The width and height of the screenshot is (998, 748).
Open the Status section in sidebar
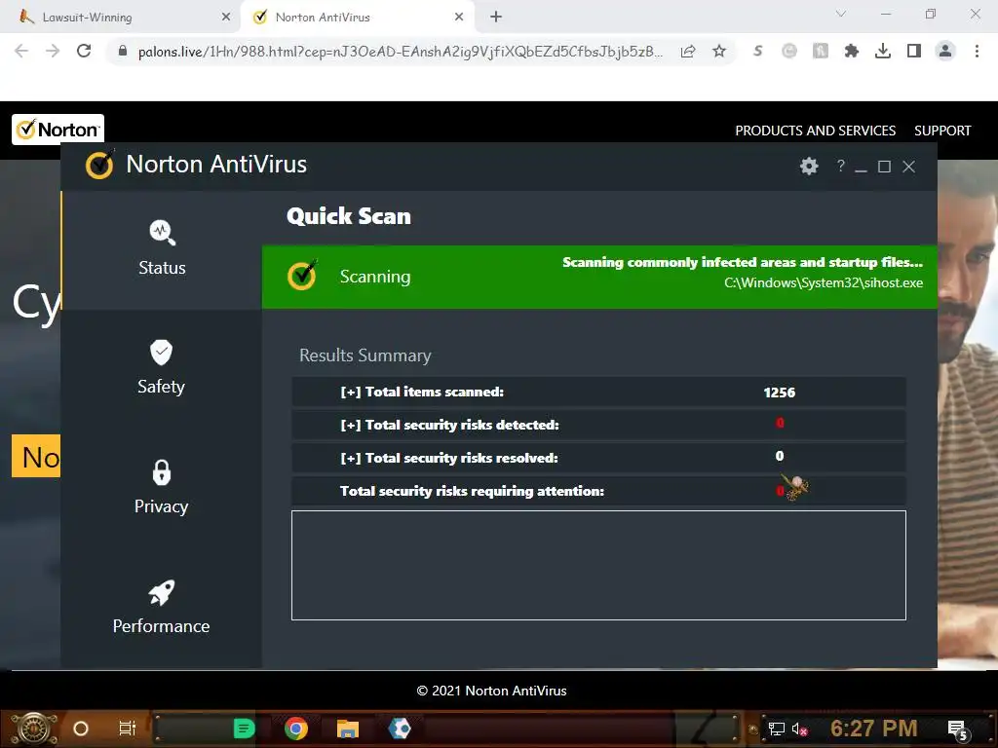pyautogui.click(x=162, y=249)
